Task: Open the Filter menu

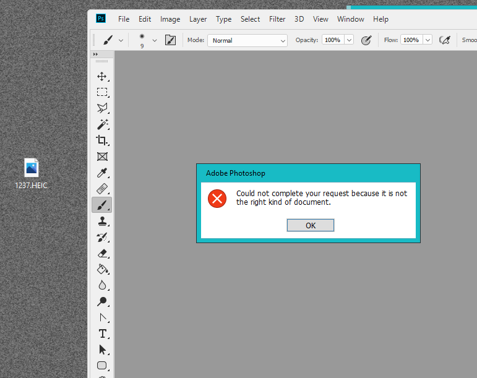Action: pyautogui.click(x=277, y=19)
